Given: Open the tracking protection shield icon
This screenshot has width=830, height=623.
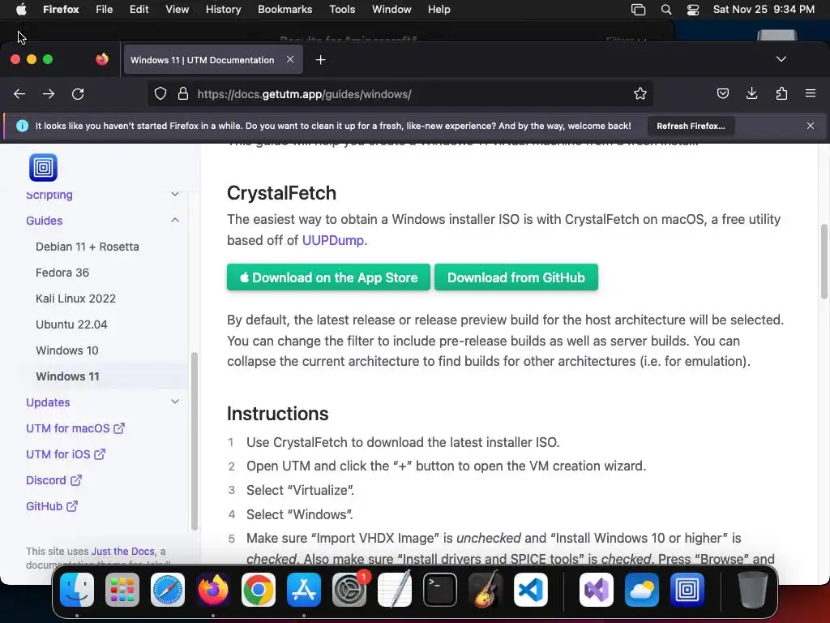Looking at the screenshot, I should [160, 94].
